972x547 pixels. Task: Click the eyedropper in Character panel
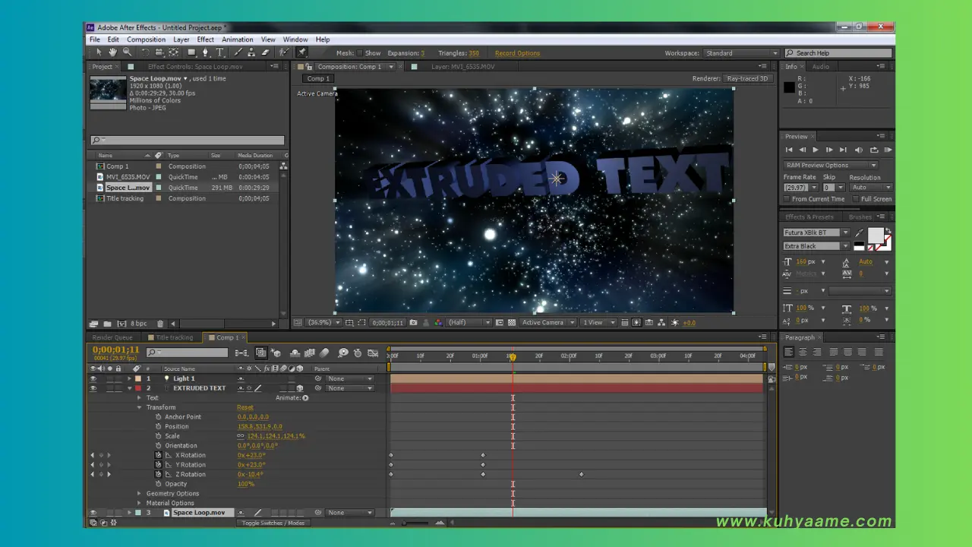coord(859,233)
